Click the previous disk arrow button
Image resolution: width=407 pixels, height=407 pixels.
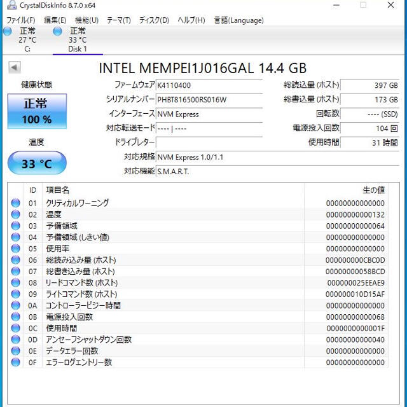[14, 67]
